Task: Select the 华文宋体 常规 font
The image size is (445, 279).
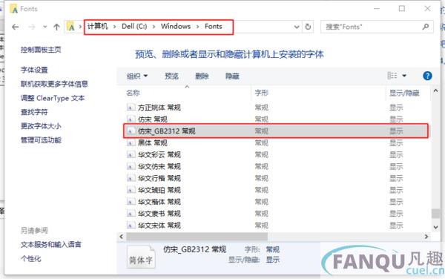Action: pos(159,226)
